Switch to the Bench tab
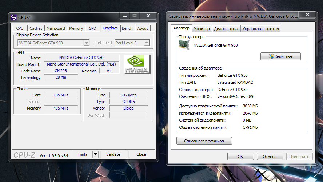This screenshot has width=323, height=182. 127,28
